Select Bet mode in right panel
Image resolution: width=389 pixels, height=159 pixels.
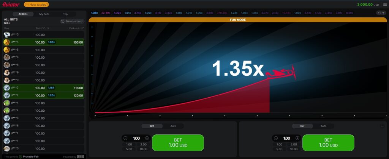302,126
